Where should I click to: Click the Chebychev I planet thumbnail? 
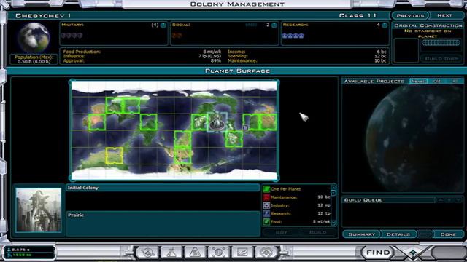(34, 37)
